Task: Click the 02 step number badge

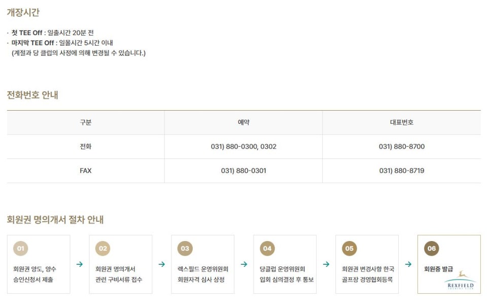Action: [x=103, y=249]
